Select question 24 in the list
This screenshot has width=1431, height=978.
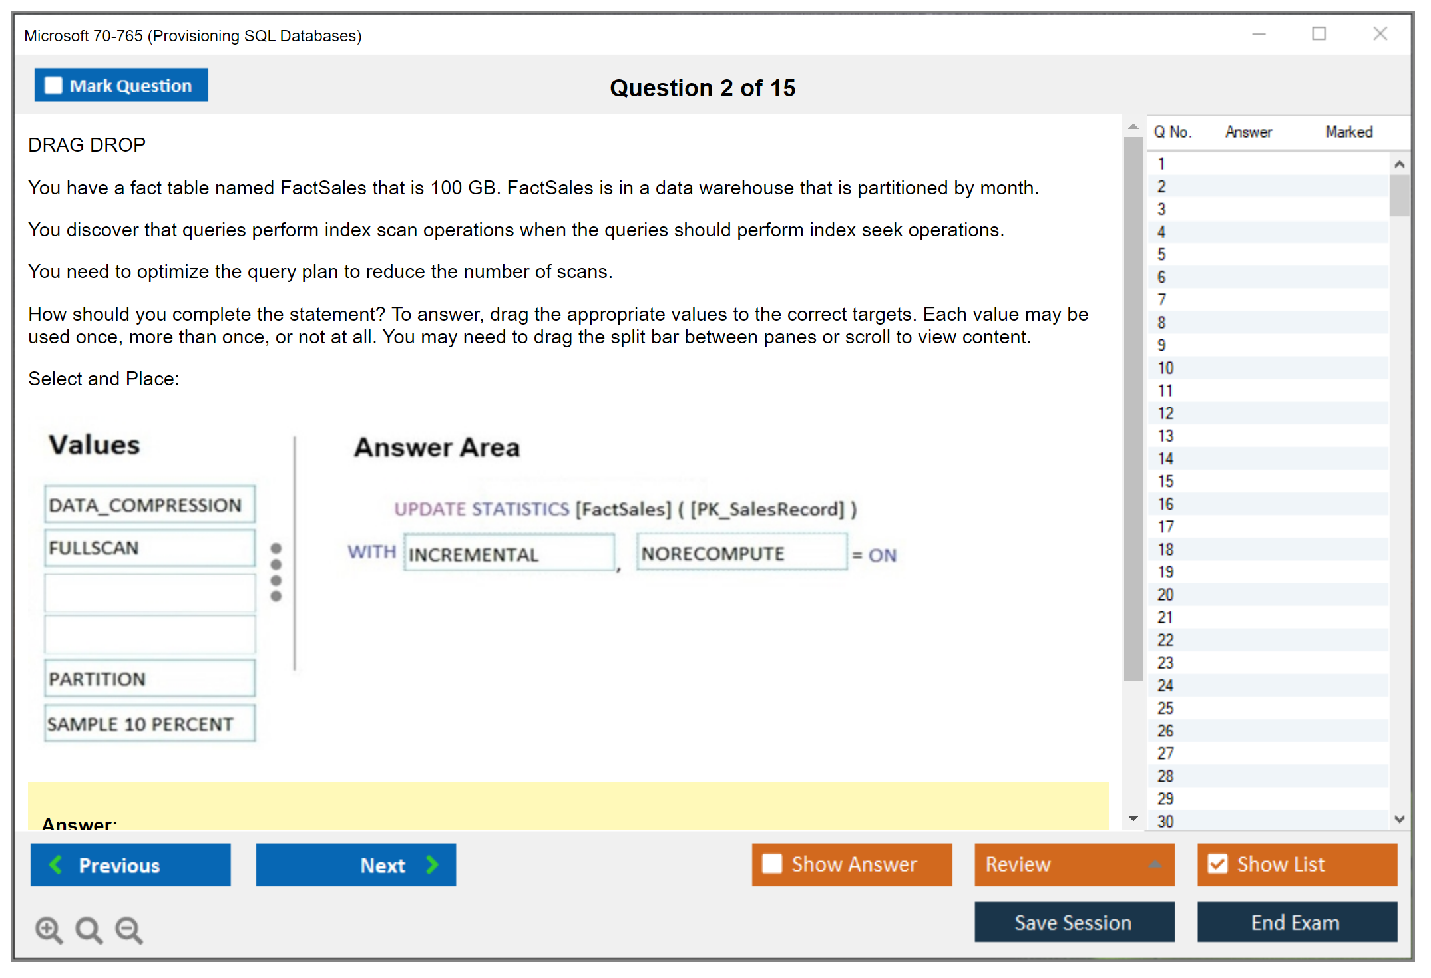click(1166, 685)
